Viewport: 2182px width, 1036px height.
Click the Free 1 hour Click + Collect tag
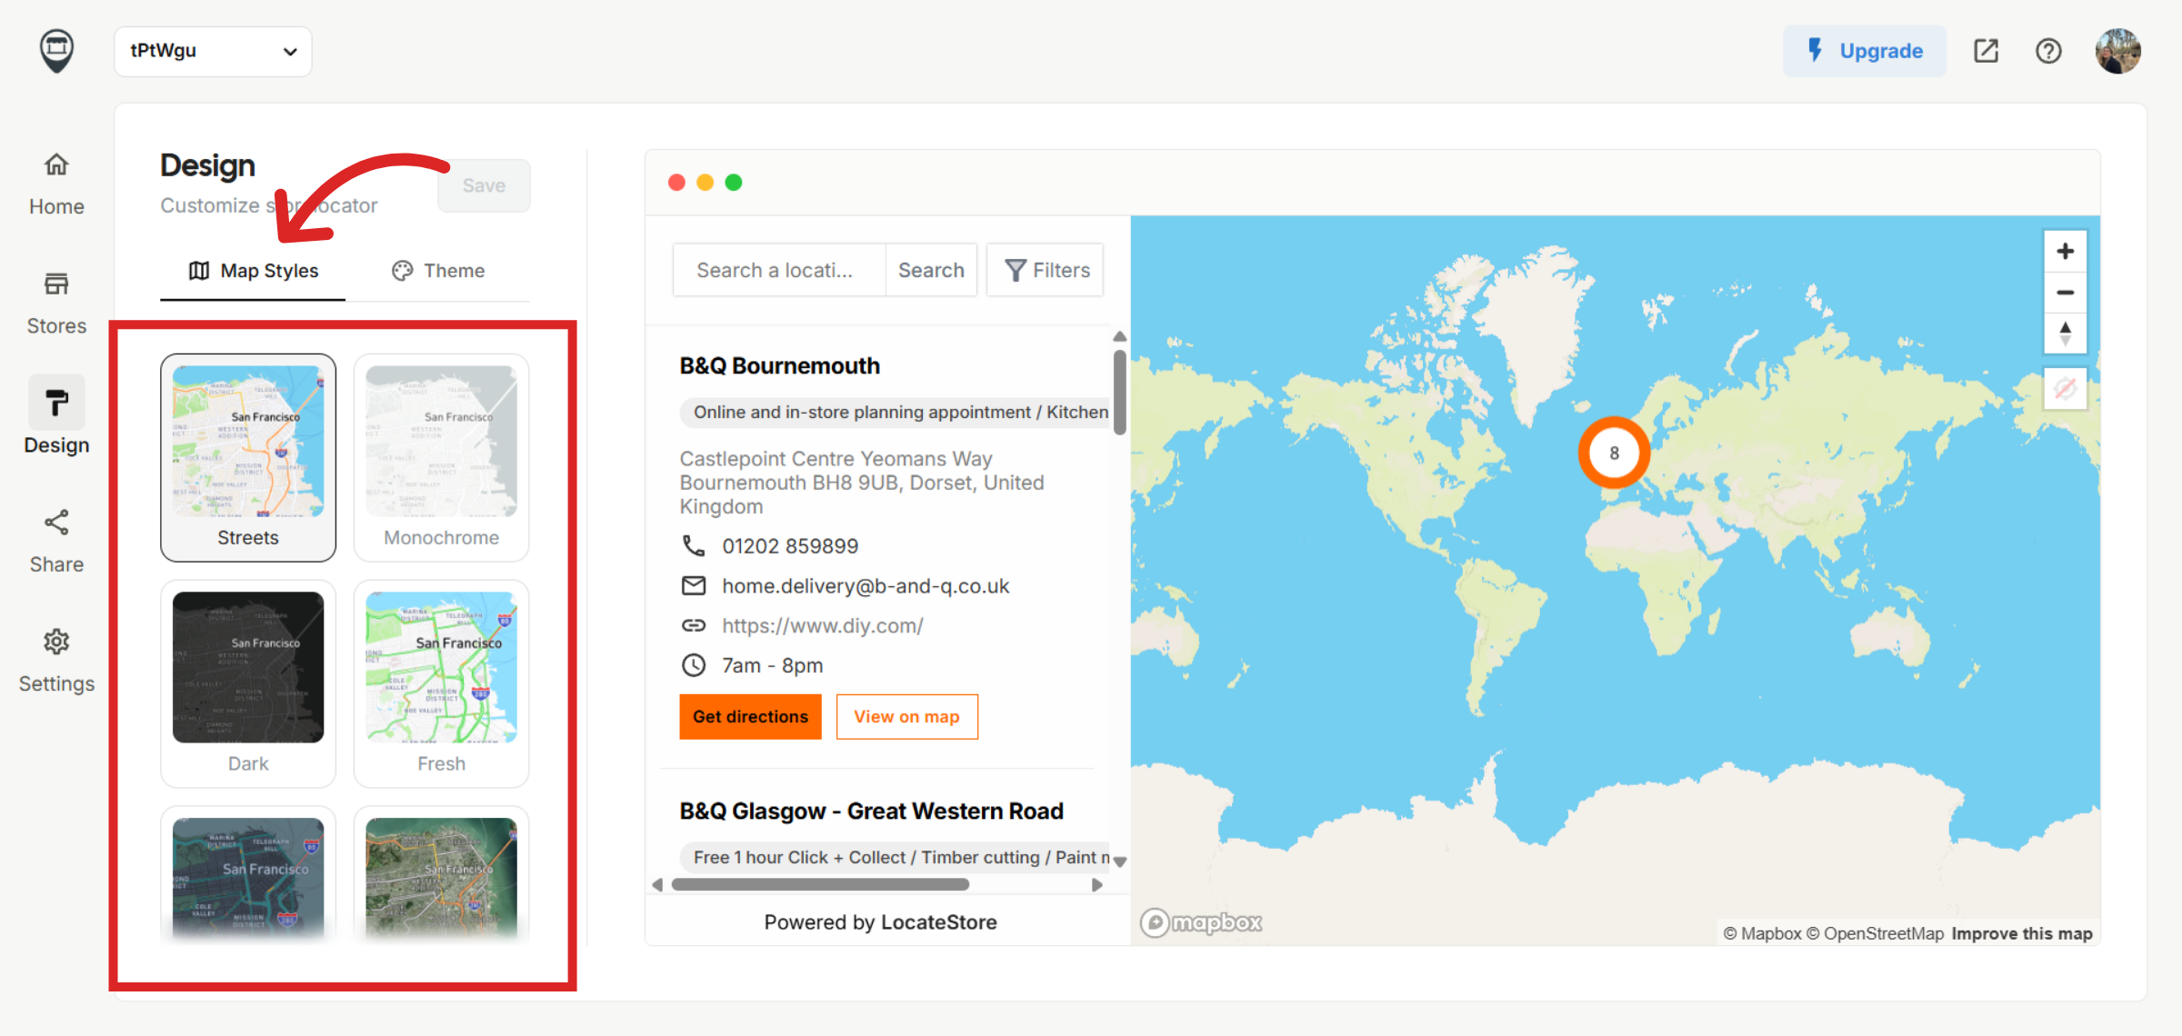[x=895, y=857]
